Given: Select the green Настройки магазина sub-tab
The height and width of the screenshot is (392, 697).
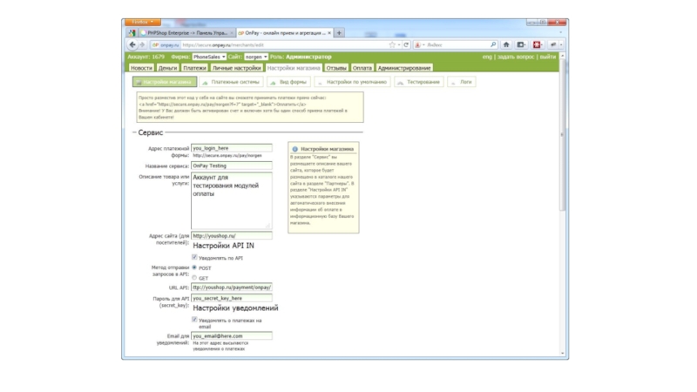Looking at the screenshot, I should (165, 82).
